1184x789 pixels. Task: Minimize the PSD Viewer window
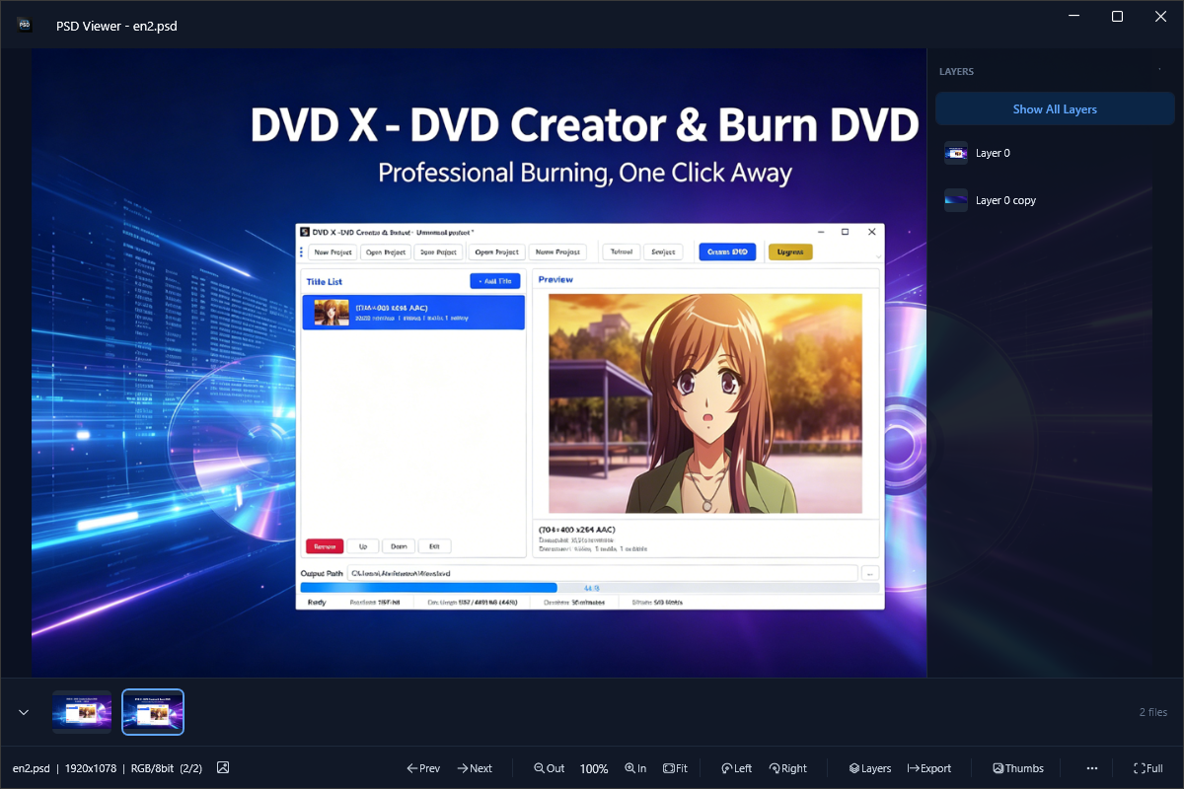pos(1073,17)
